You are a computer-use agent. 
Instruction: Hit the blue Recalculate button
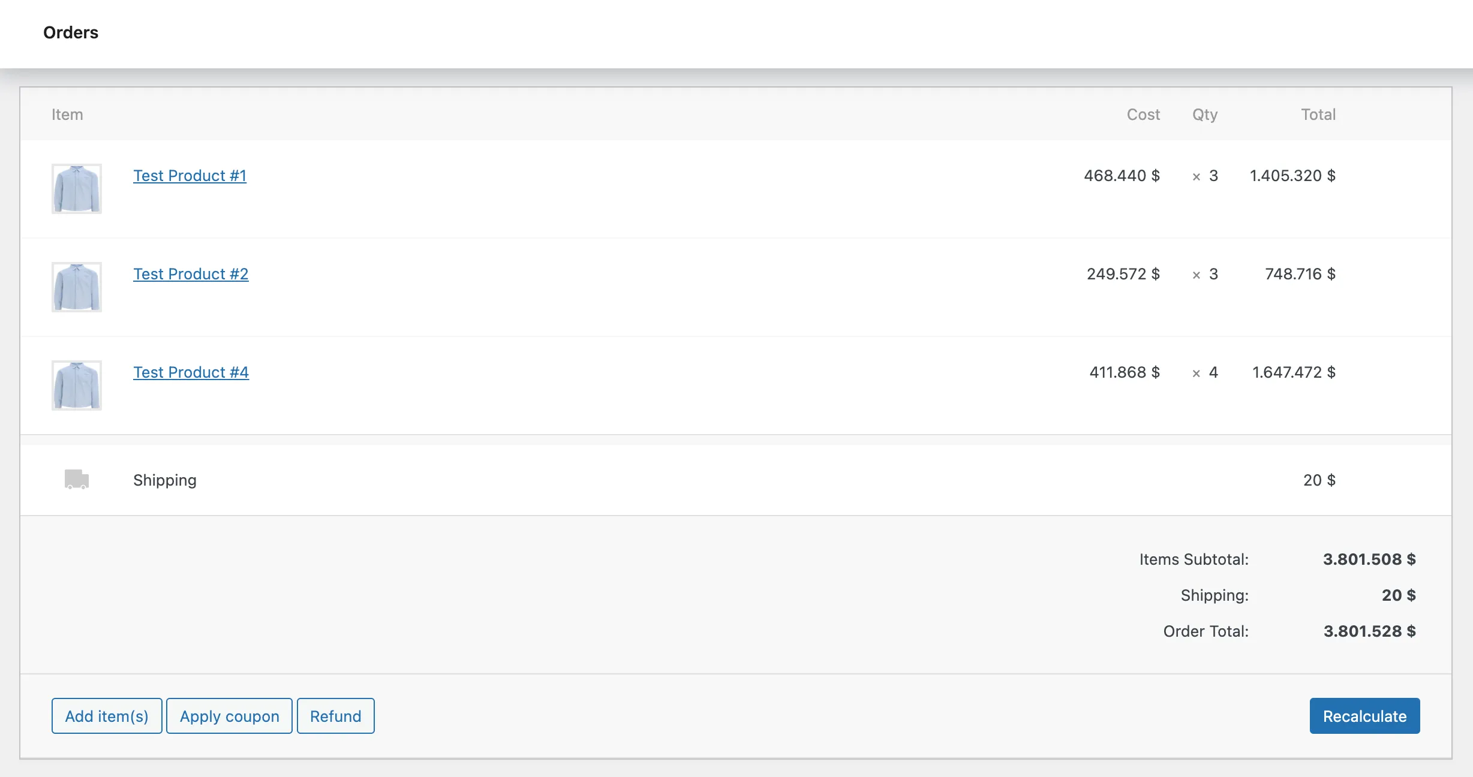click(x=1364, y=716)
